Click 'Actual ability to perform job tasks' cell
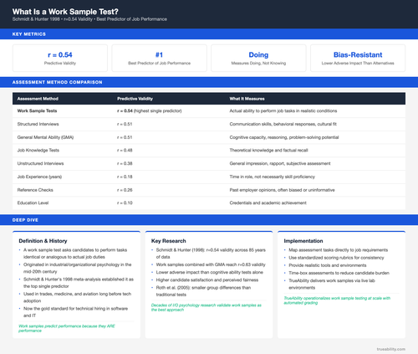This screenshot has width=418, height=354. point(283,110)
